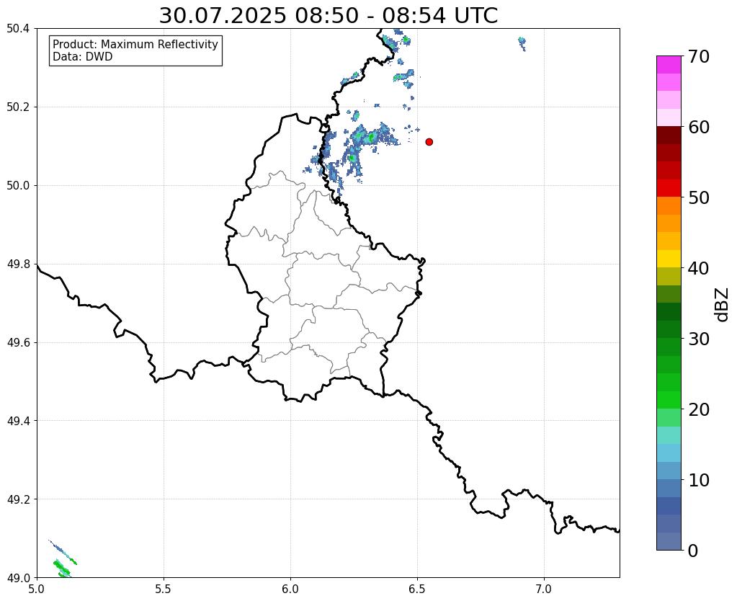This screenshot has width=737, height=601.
Task: Click the 60 tick on the colorbar
Action: pos(699,127)
